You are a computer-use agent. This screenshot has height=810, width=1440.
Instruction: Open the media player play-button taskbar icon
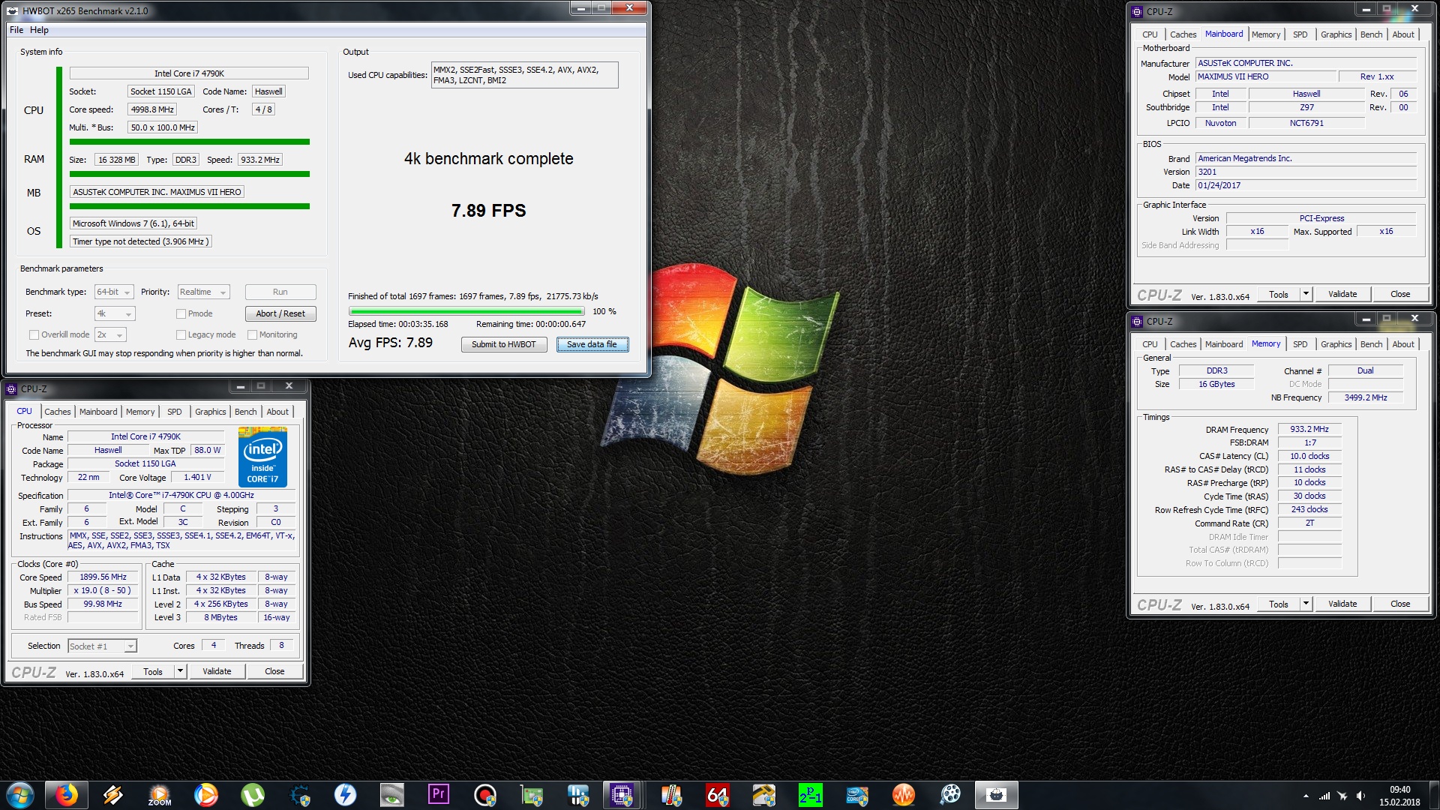point(206,795)
